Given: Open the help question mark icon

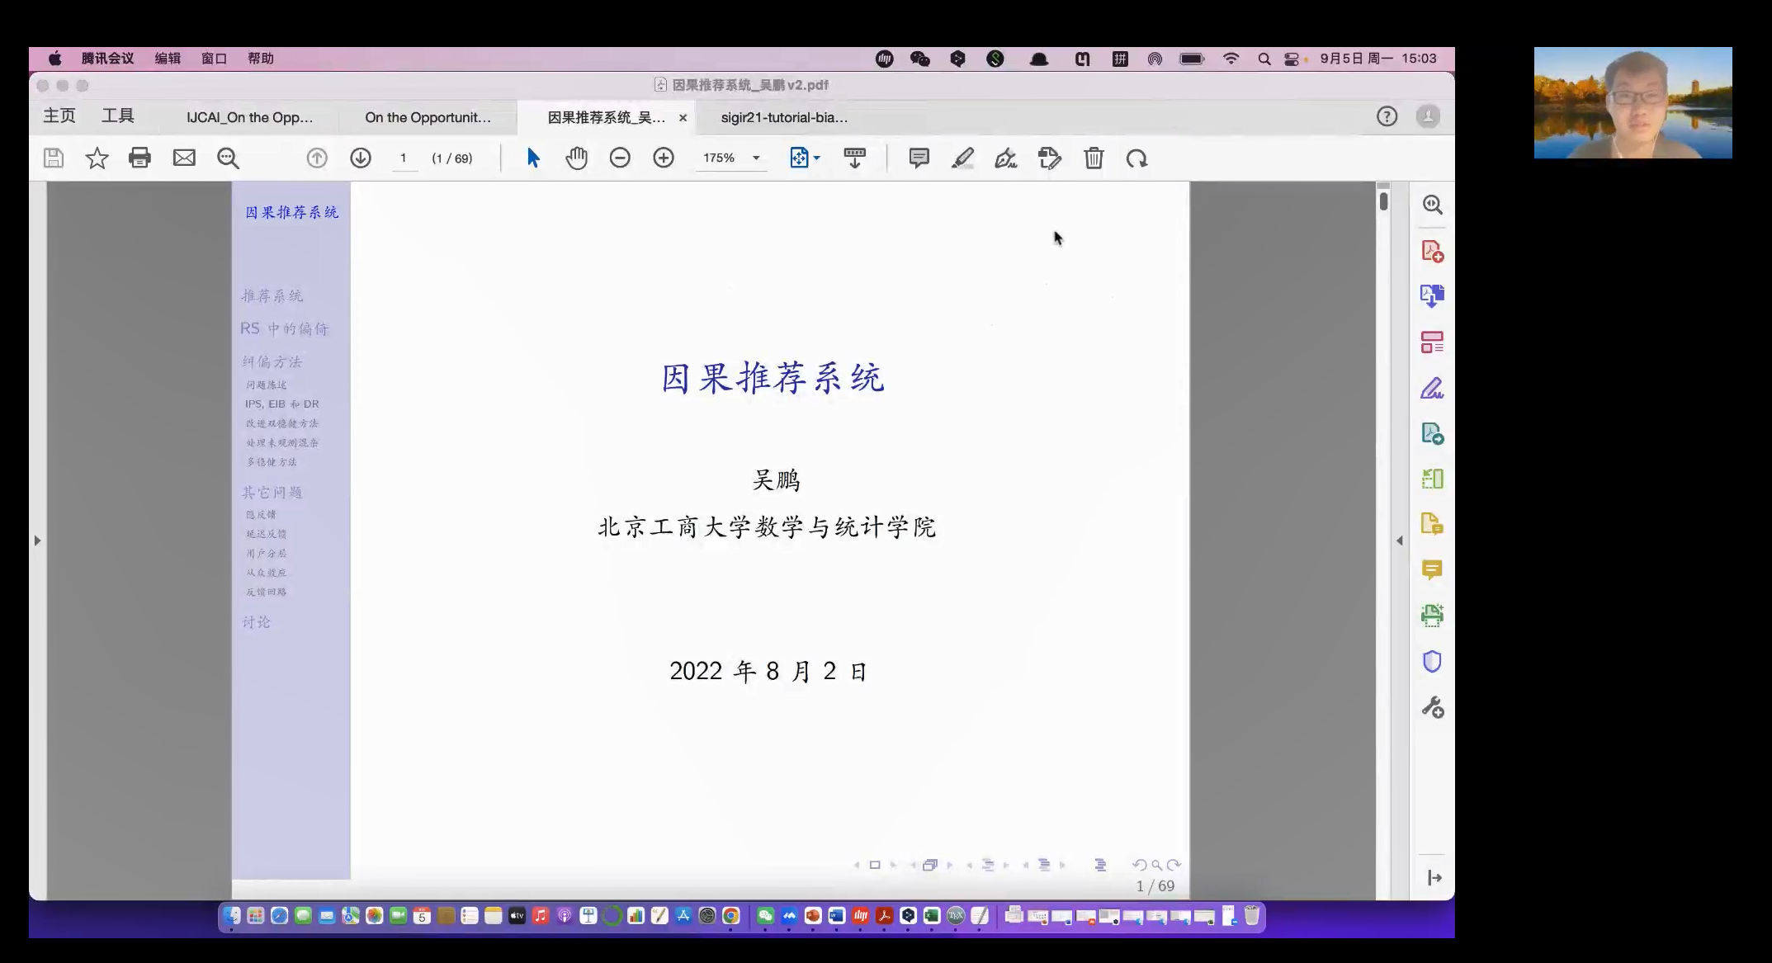Looking at the screenshot, I should 1387,116.
